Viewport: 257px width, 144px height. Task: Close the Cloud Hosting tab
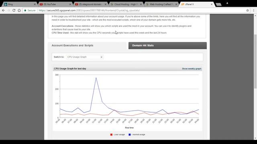point(141,4)
